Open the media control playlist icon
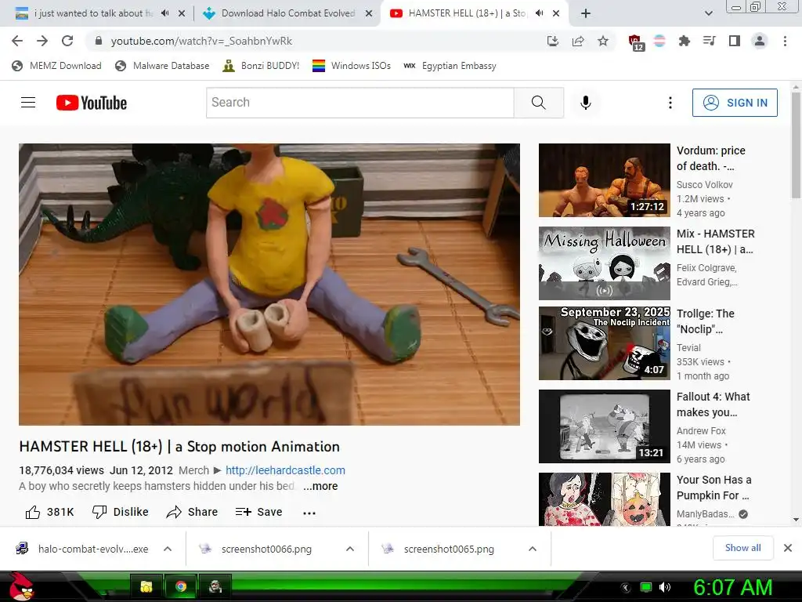Viewport: 802px width, 602px height. (709, 41)
